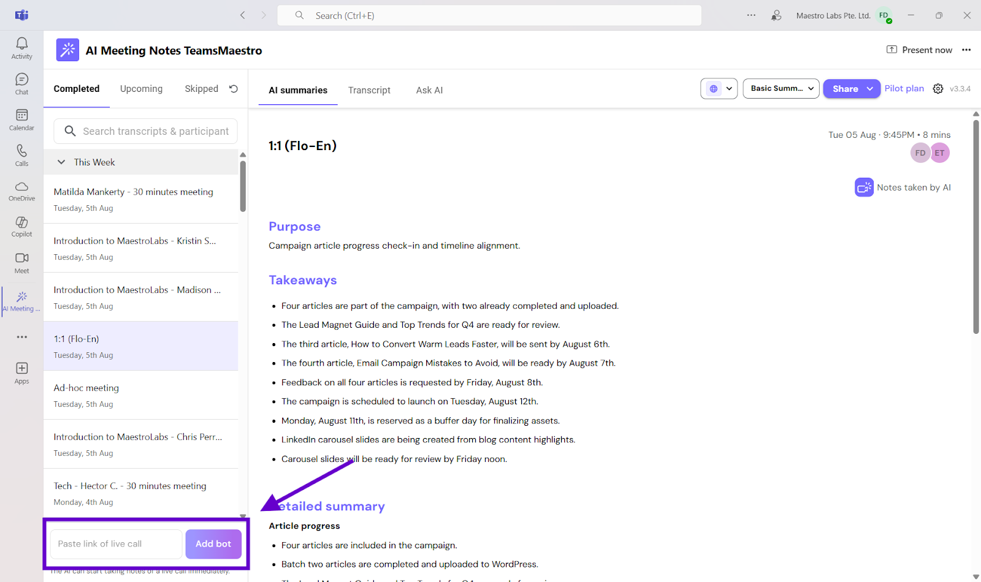Click the Search transcripts & participant field
This screenshot has height=582, width=981.
click(145, 131)
